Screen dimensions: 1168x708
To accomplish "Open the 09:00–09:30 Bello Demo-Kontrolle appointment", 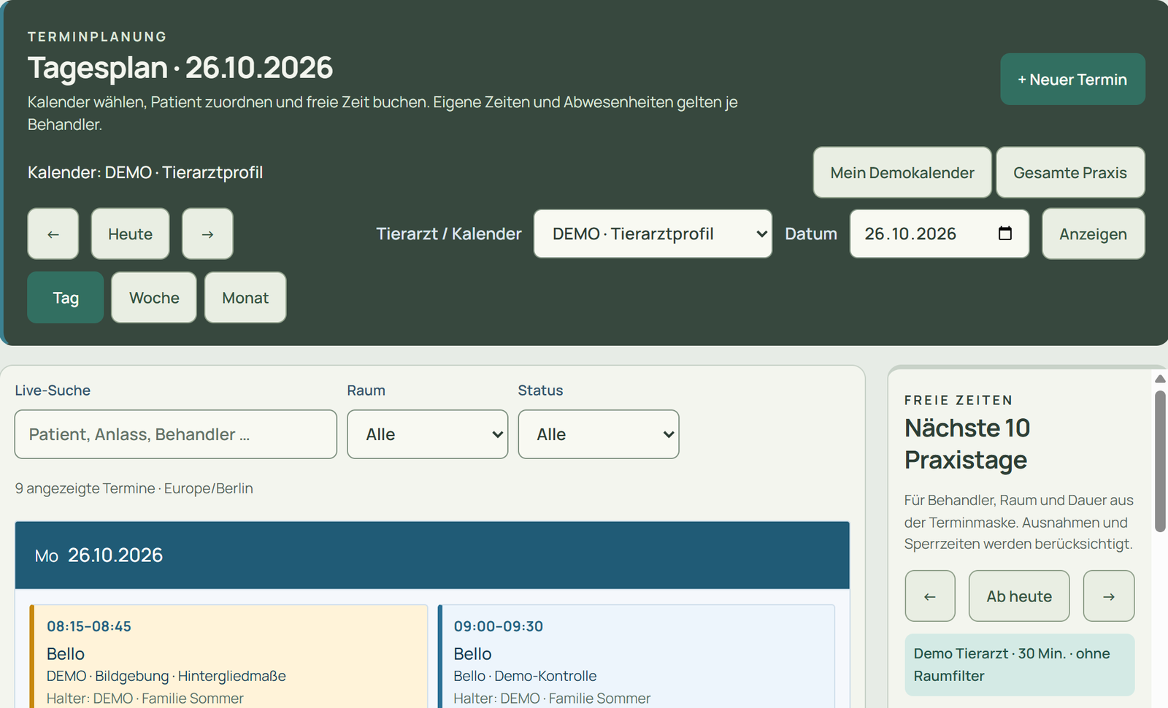I will pyautogui.click(x=636, y=657).
